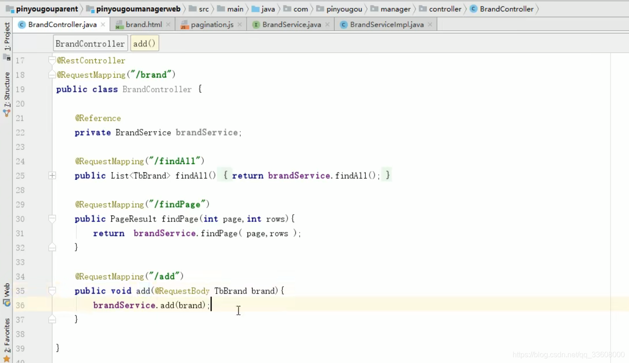Open the Favorites tool window

[x=6, y=339]
